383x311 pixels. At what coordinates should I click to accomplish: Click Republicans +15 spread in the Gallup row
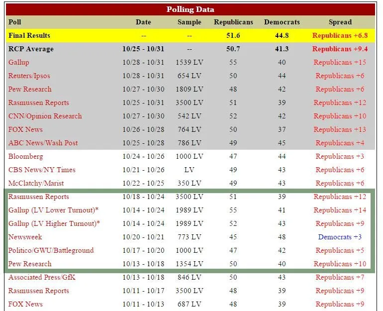340,62
